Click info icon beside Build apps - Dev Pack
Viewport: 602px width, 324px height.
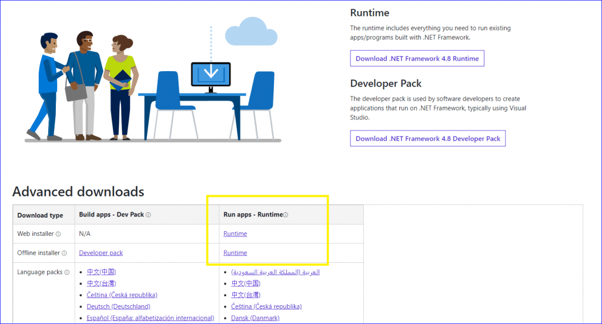click(x=148, y=215)
